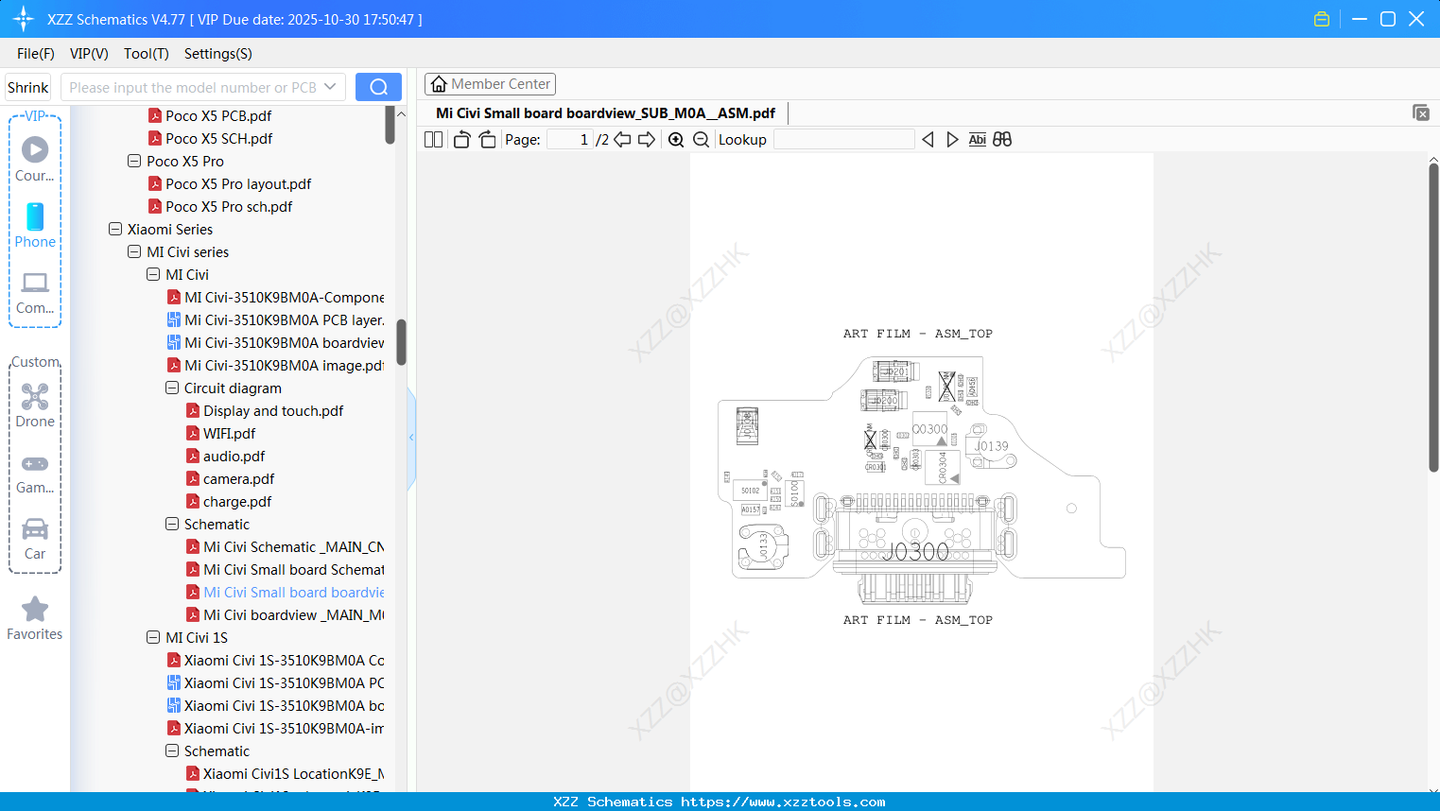The width and height of the screenshot is (1440, 811).
Task: Collapse the MI Civi 1S node
Action: click(x=152, y=637)
